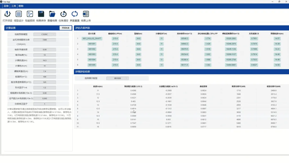This screenshot has height=163, width=289.
Task: Click the 详细评估结果 panel header
Action: point(83,72)
